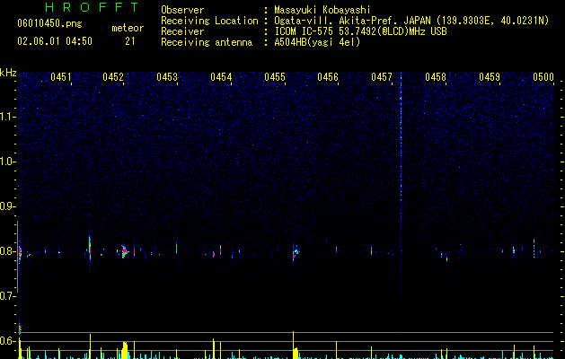Click the 1.0 kHz axis label
The height and width of the screenshot is (359, 565).
7,162
